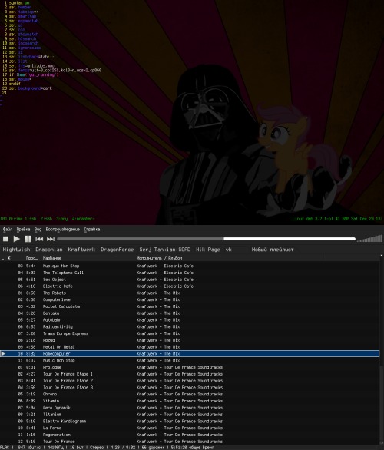384x450 pixels.
Task: Select the track Titanium
Action: (190, 414)
